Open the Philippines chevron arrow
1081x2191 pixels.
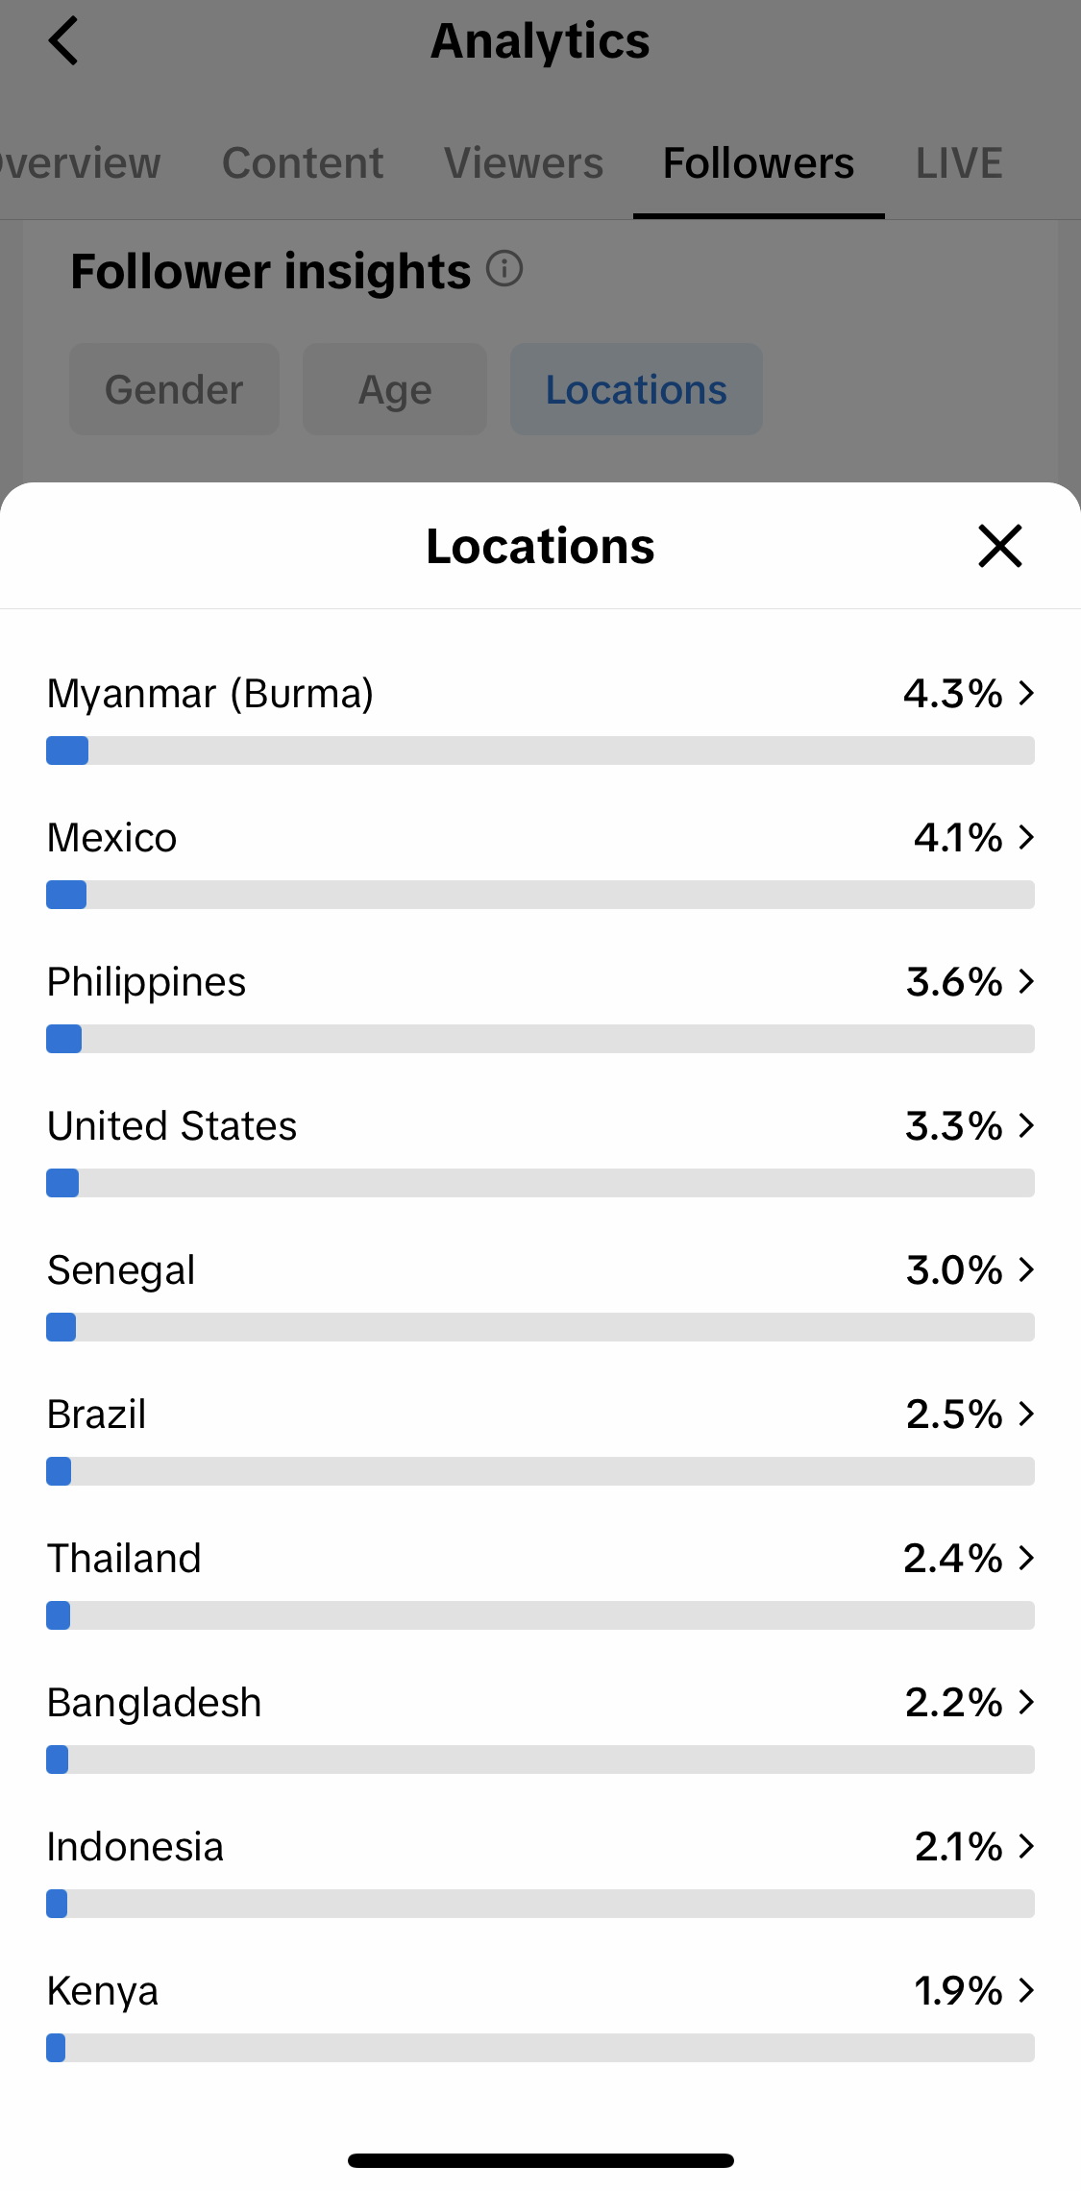pos(1026,981)
